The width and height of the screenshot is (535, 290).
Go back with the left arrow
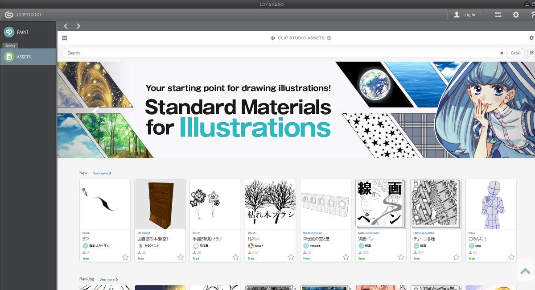coord(66,26)
